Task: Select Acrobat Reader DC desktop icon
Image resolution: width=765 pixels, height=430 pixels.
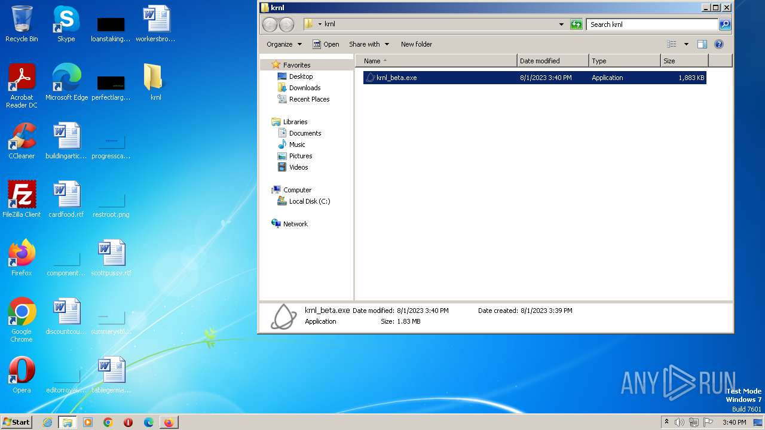Action: point(22,85)
